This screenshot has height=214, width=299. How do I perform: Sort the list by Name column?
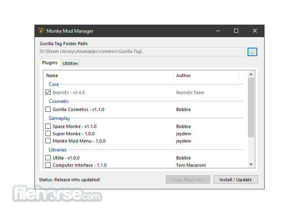coord(109,76)
